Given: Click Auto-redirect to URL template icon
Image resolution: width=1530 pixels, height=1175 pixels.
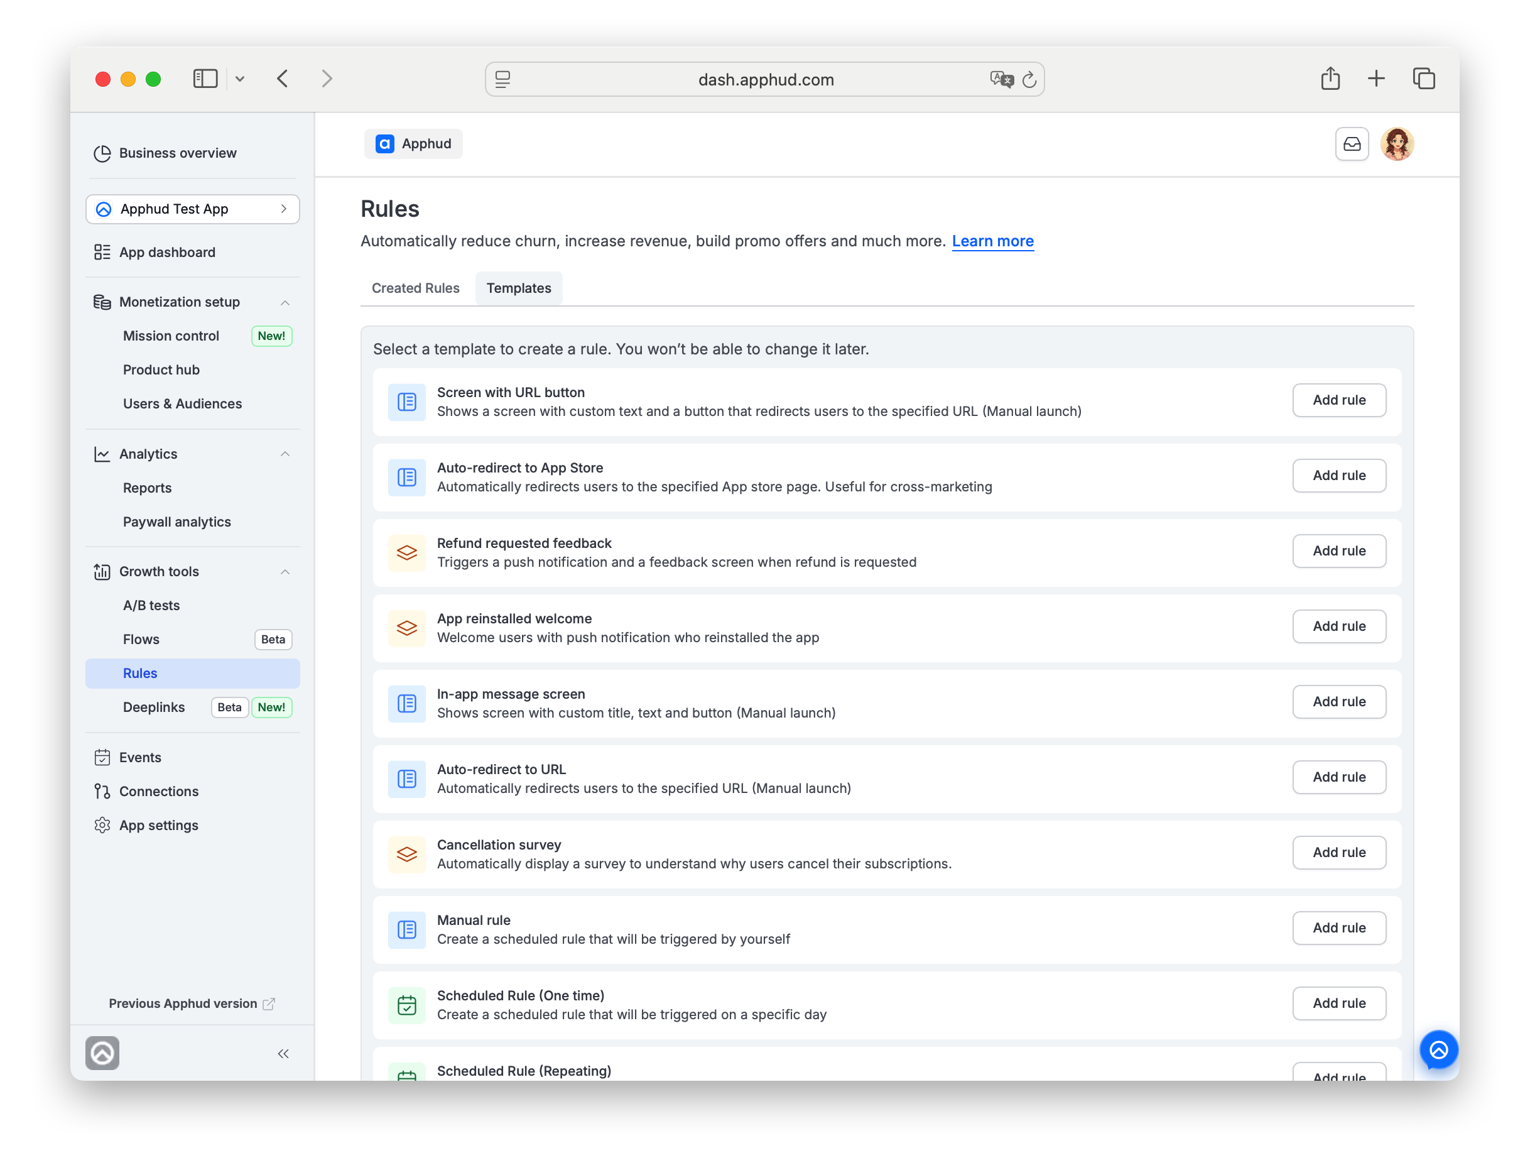Looking at the screenshot, I should (407, 779).
